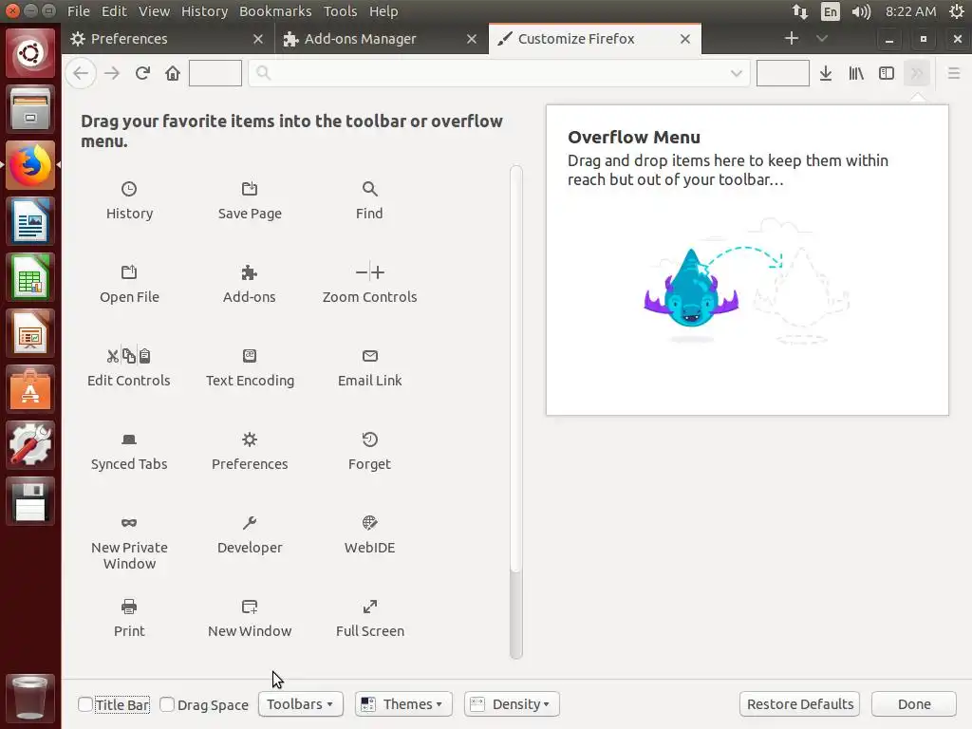Open the En keyboard layout indicator

click(830, 11)
